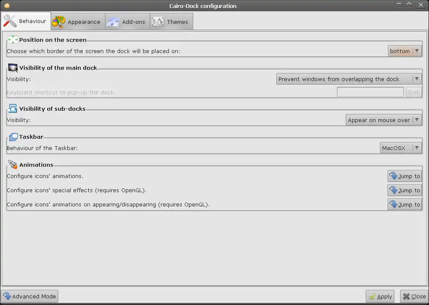429x305 pixels.
Task: Open main dock visibility dropdown
Action: coord(349,79)
